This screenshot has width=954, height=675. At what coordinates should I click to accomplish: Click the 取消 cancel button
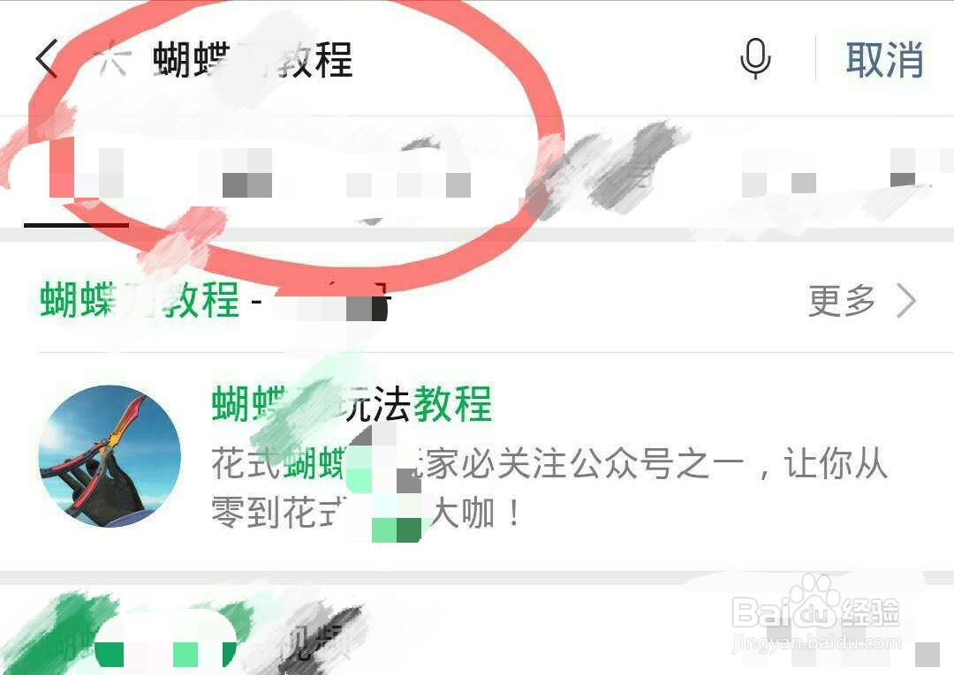pyautogui.click(x=884, y=59)
